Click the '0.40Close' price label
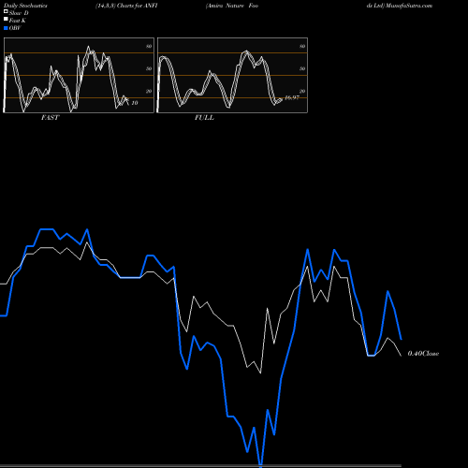468x468 pixels. 423,354
